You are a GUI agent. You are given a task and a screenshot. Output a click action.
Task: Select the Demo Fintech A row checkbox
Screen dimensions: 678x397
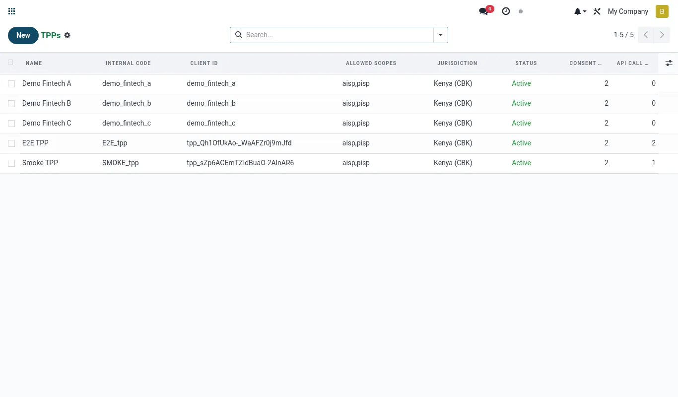(x=11, y=84)
